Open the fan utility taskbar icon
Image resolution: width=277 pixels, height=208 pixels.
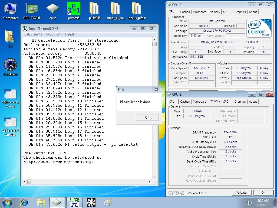point(91,203)
